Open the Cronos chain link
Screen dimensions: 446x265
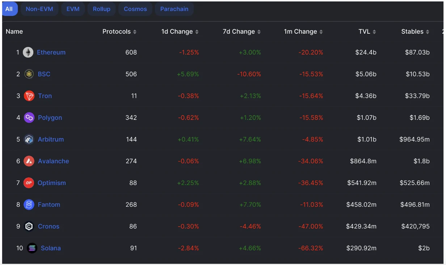49,226
